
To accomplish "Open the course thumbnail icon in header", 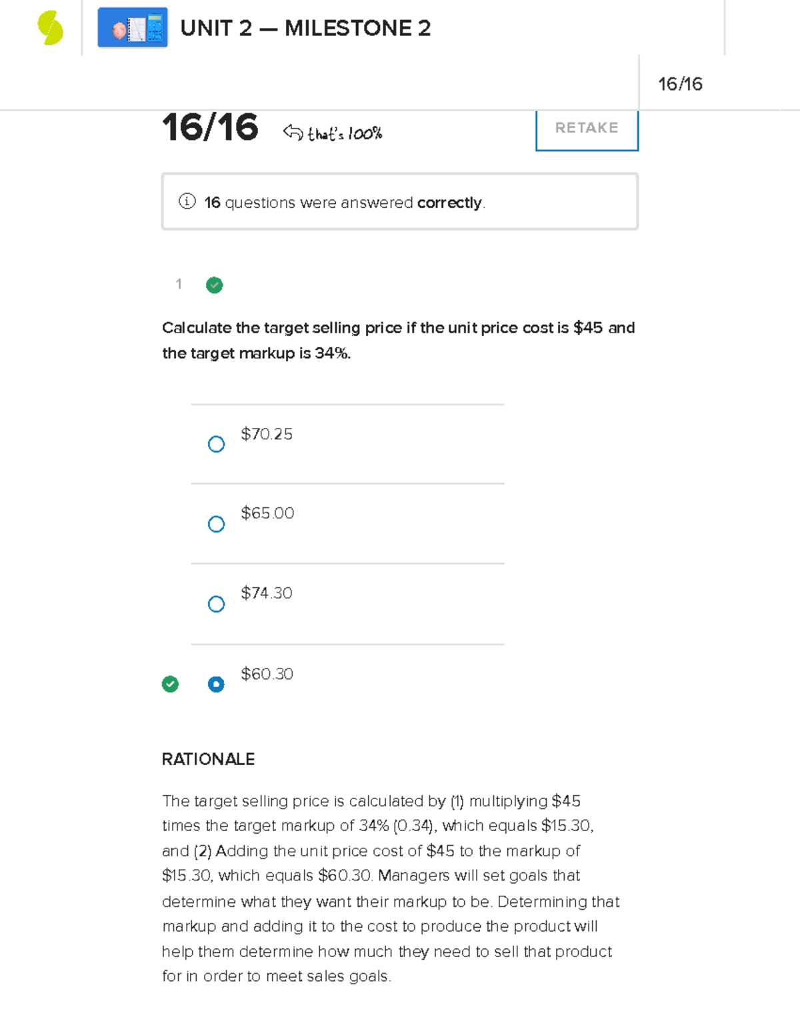I will pos(133,28).
